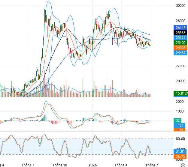Click the blue 26116 price label
Screen dimensions: 188x167
(x=180, y=28)
